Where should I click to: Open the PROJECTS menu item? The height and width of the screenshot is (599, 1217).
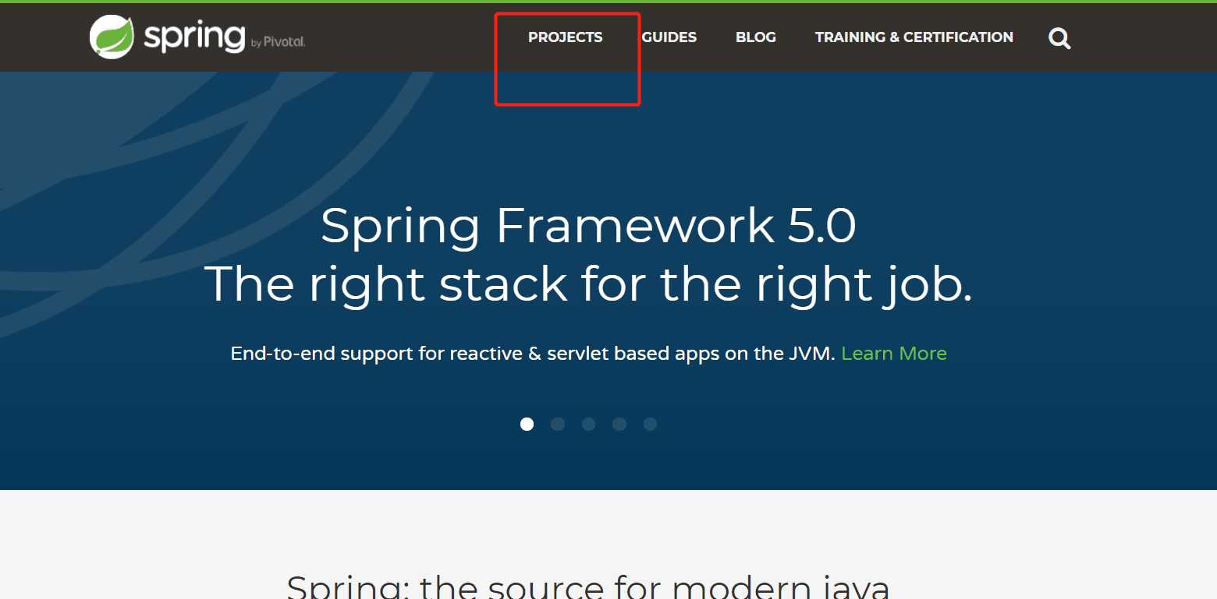(566, 37)
